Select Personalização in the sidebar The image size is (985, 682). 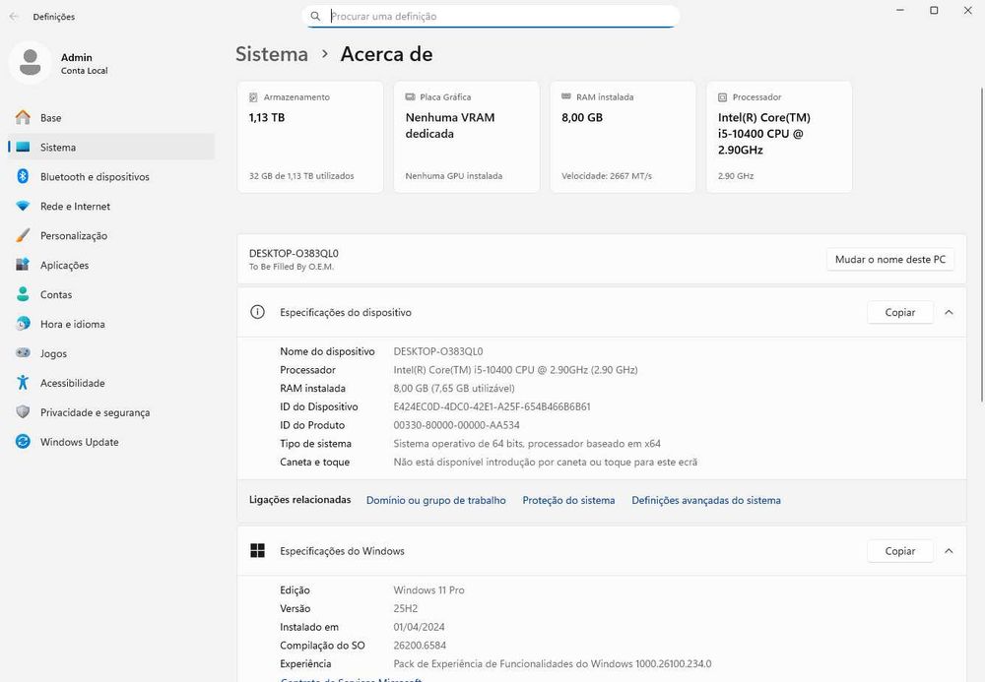(x=111, y=235)
